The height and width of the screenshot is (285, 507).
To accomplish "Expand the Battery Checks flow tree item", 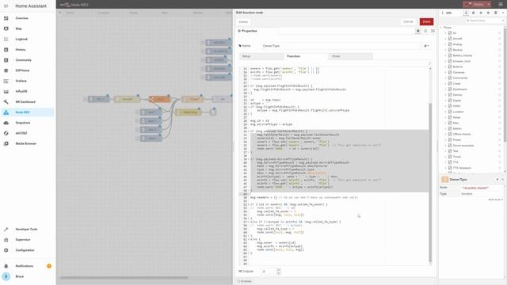I will 445,55.
